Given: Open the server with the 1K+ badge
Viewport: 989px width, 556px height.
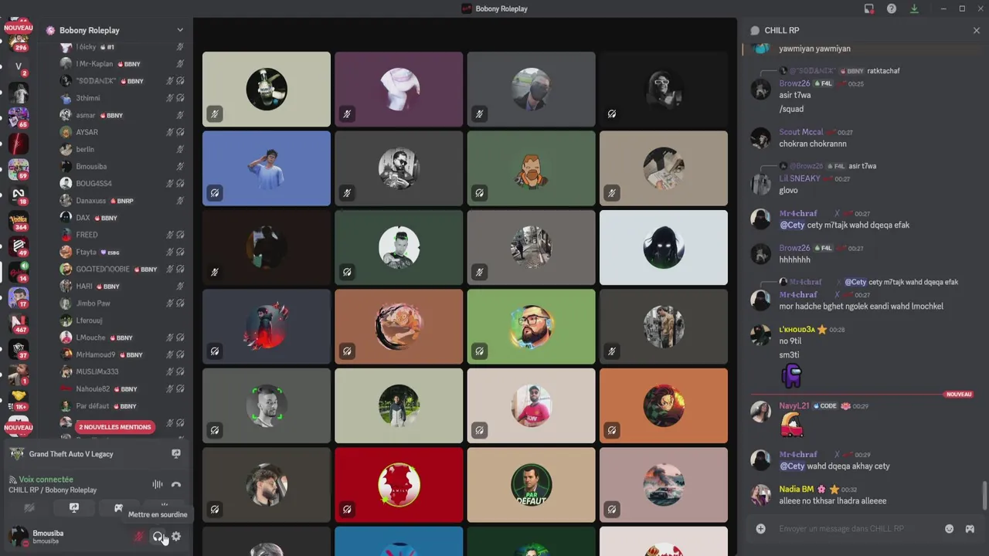Looking at the screenshot, I should point(18,399).
